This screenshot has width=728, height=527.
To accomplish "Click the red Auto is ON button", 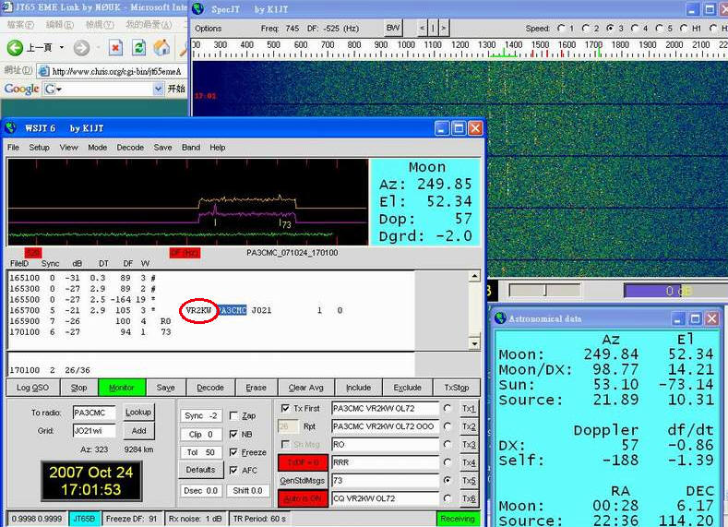I will click(303, 498).
